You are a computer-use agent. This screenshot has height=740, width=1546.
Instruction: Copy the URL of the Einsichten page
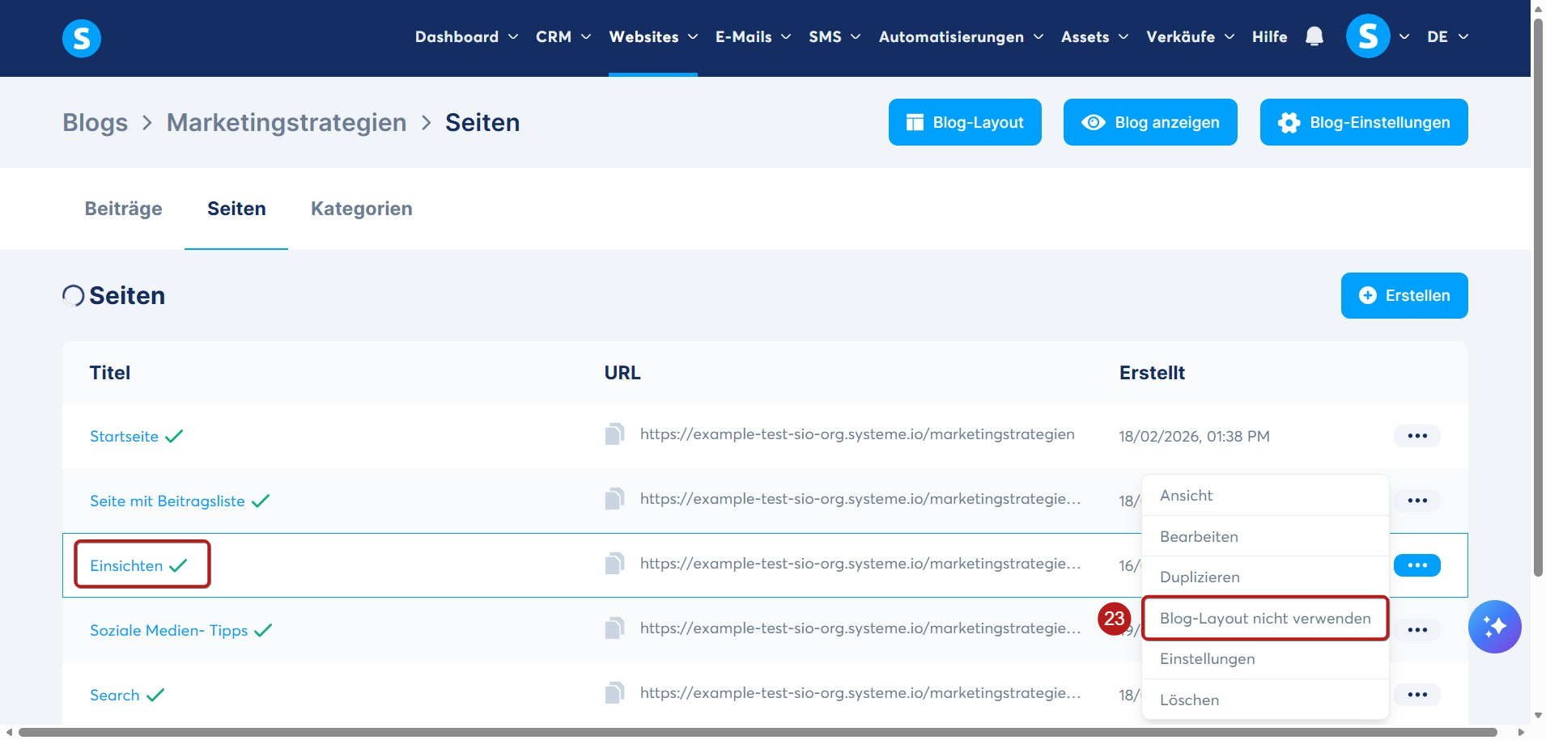pyautogui.click(x=614, y=564)
